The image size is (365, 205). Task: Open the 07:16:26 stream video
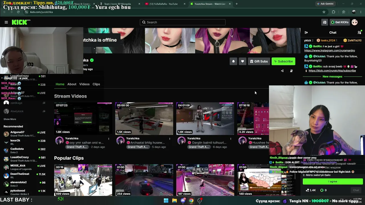[x=253, y=118]
